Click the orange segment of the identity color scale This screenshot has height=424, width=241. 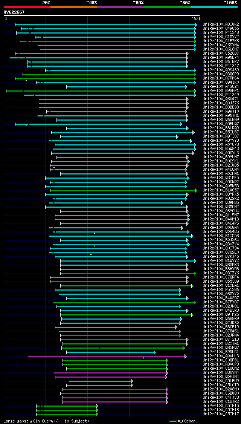74,6
